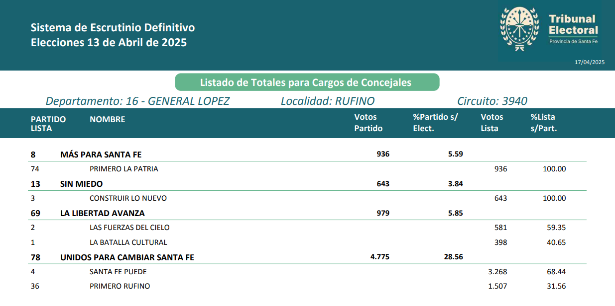Select the PRIMERO LA PATRIA list entry
Image resolution: width=615 pixels, height=306 pixels.
123,169
